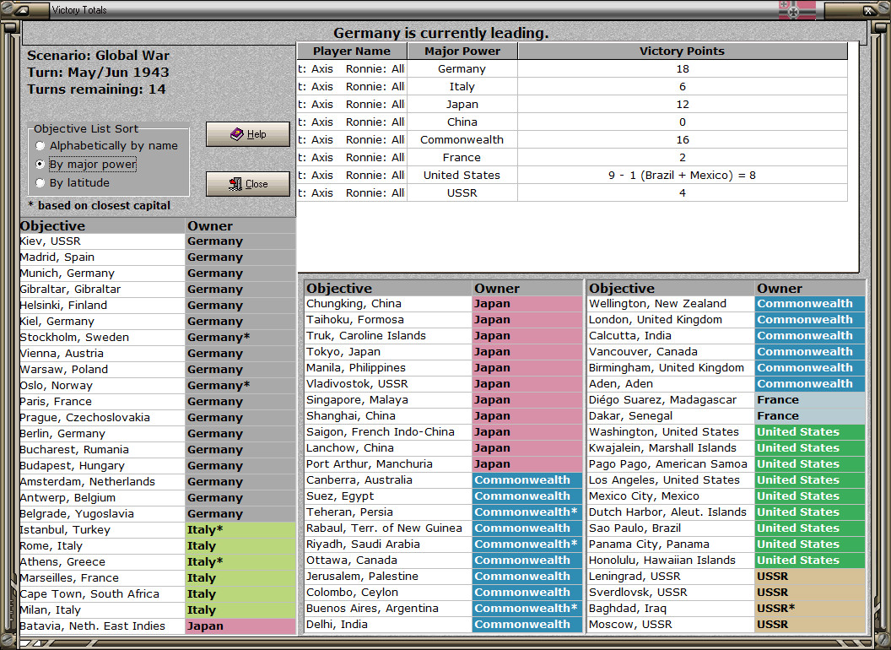This screenshot has width=891, height=650.
Task: Select the Pago Pago, American Samoa objective
Action: [x=671, y=464]
